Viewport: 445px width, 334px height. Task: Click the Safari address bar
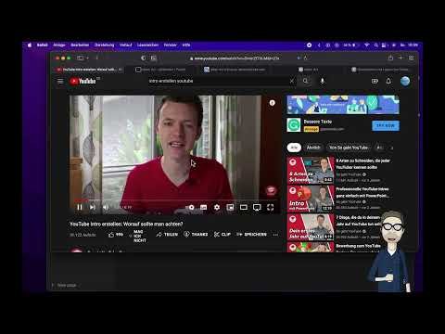[235, 58]
